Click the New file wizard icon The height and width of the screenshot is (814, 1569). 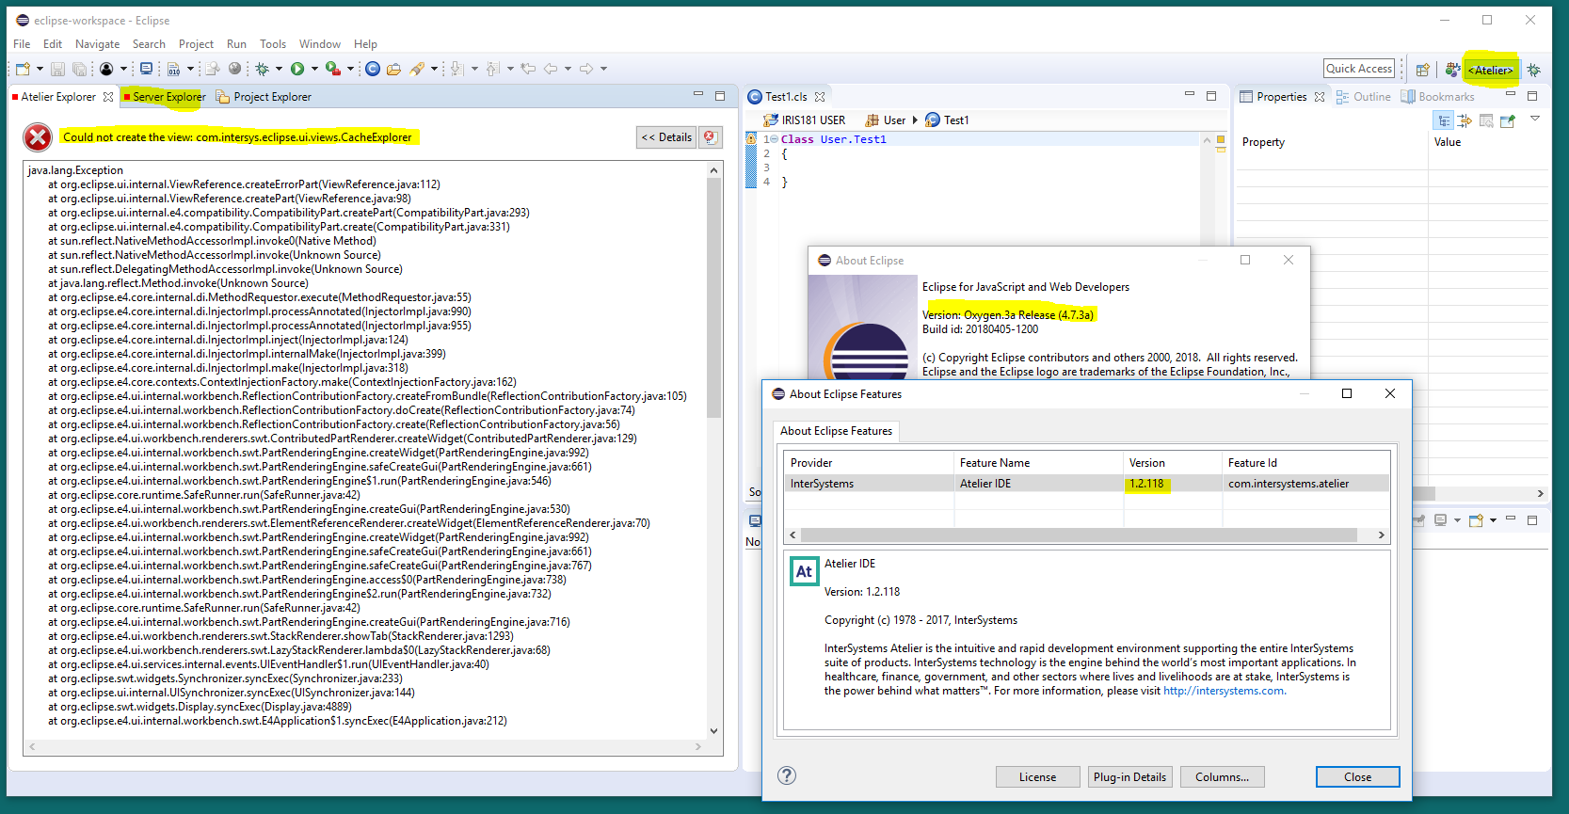click(x=23, y=69)
